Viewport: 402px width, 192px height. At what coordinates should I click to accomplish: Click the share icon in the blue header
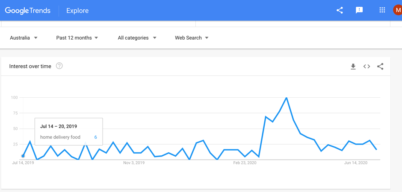[x=340, y=11]
